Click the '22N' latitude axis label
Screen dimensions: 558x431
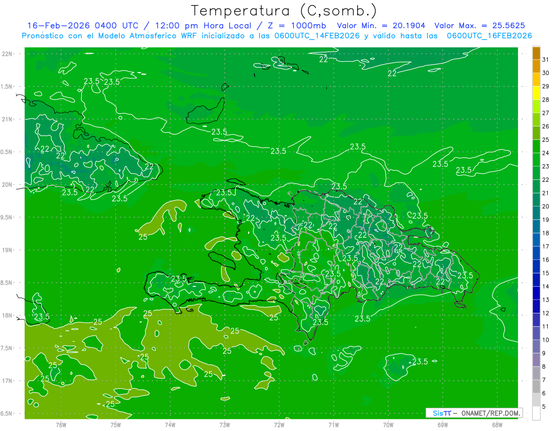(x=8, y=53)
